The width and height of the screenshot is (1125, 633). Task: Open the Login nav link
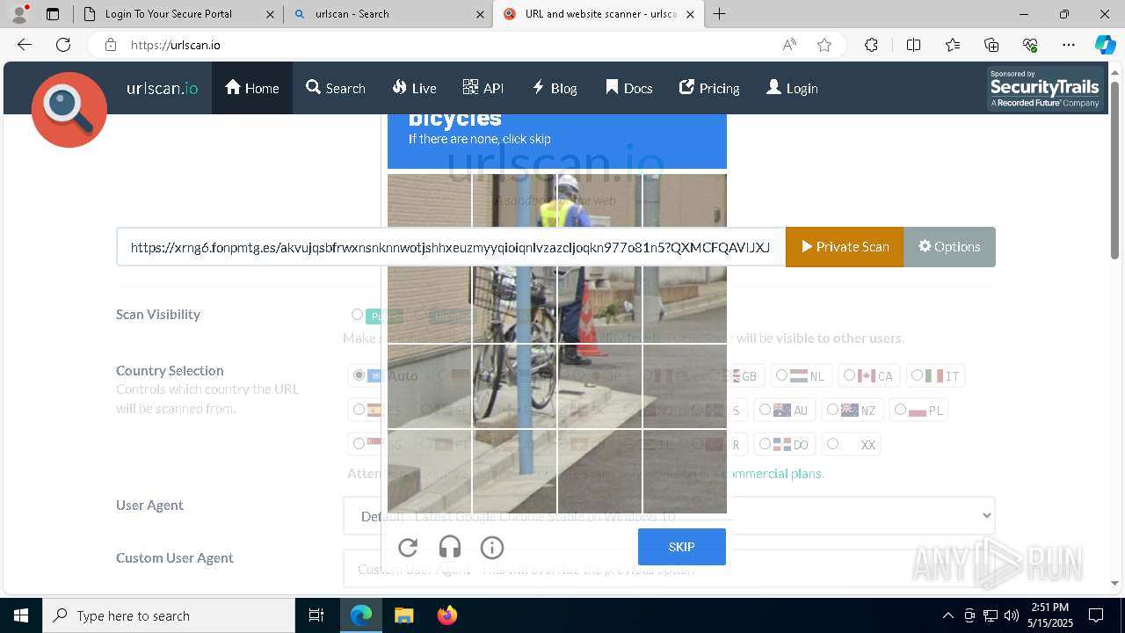coord(792,88)
